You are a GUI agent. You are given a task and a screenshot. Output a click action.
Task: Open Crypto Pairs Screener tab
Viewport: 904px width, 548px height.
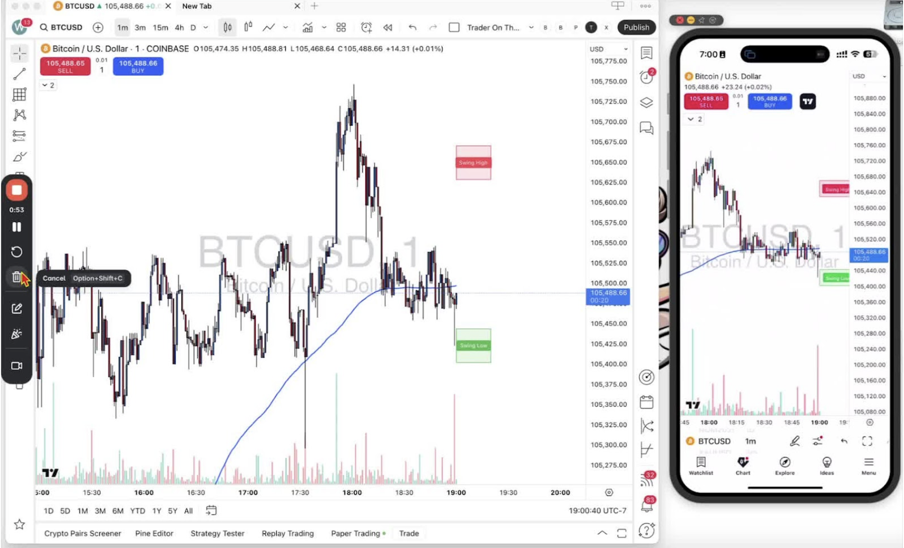[83, 534]
